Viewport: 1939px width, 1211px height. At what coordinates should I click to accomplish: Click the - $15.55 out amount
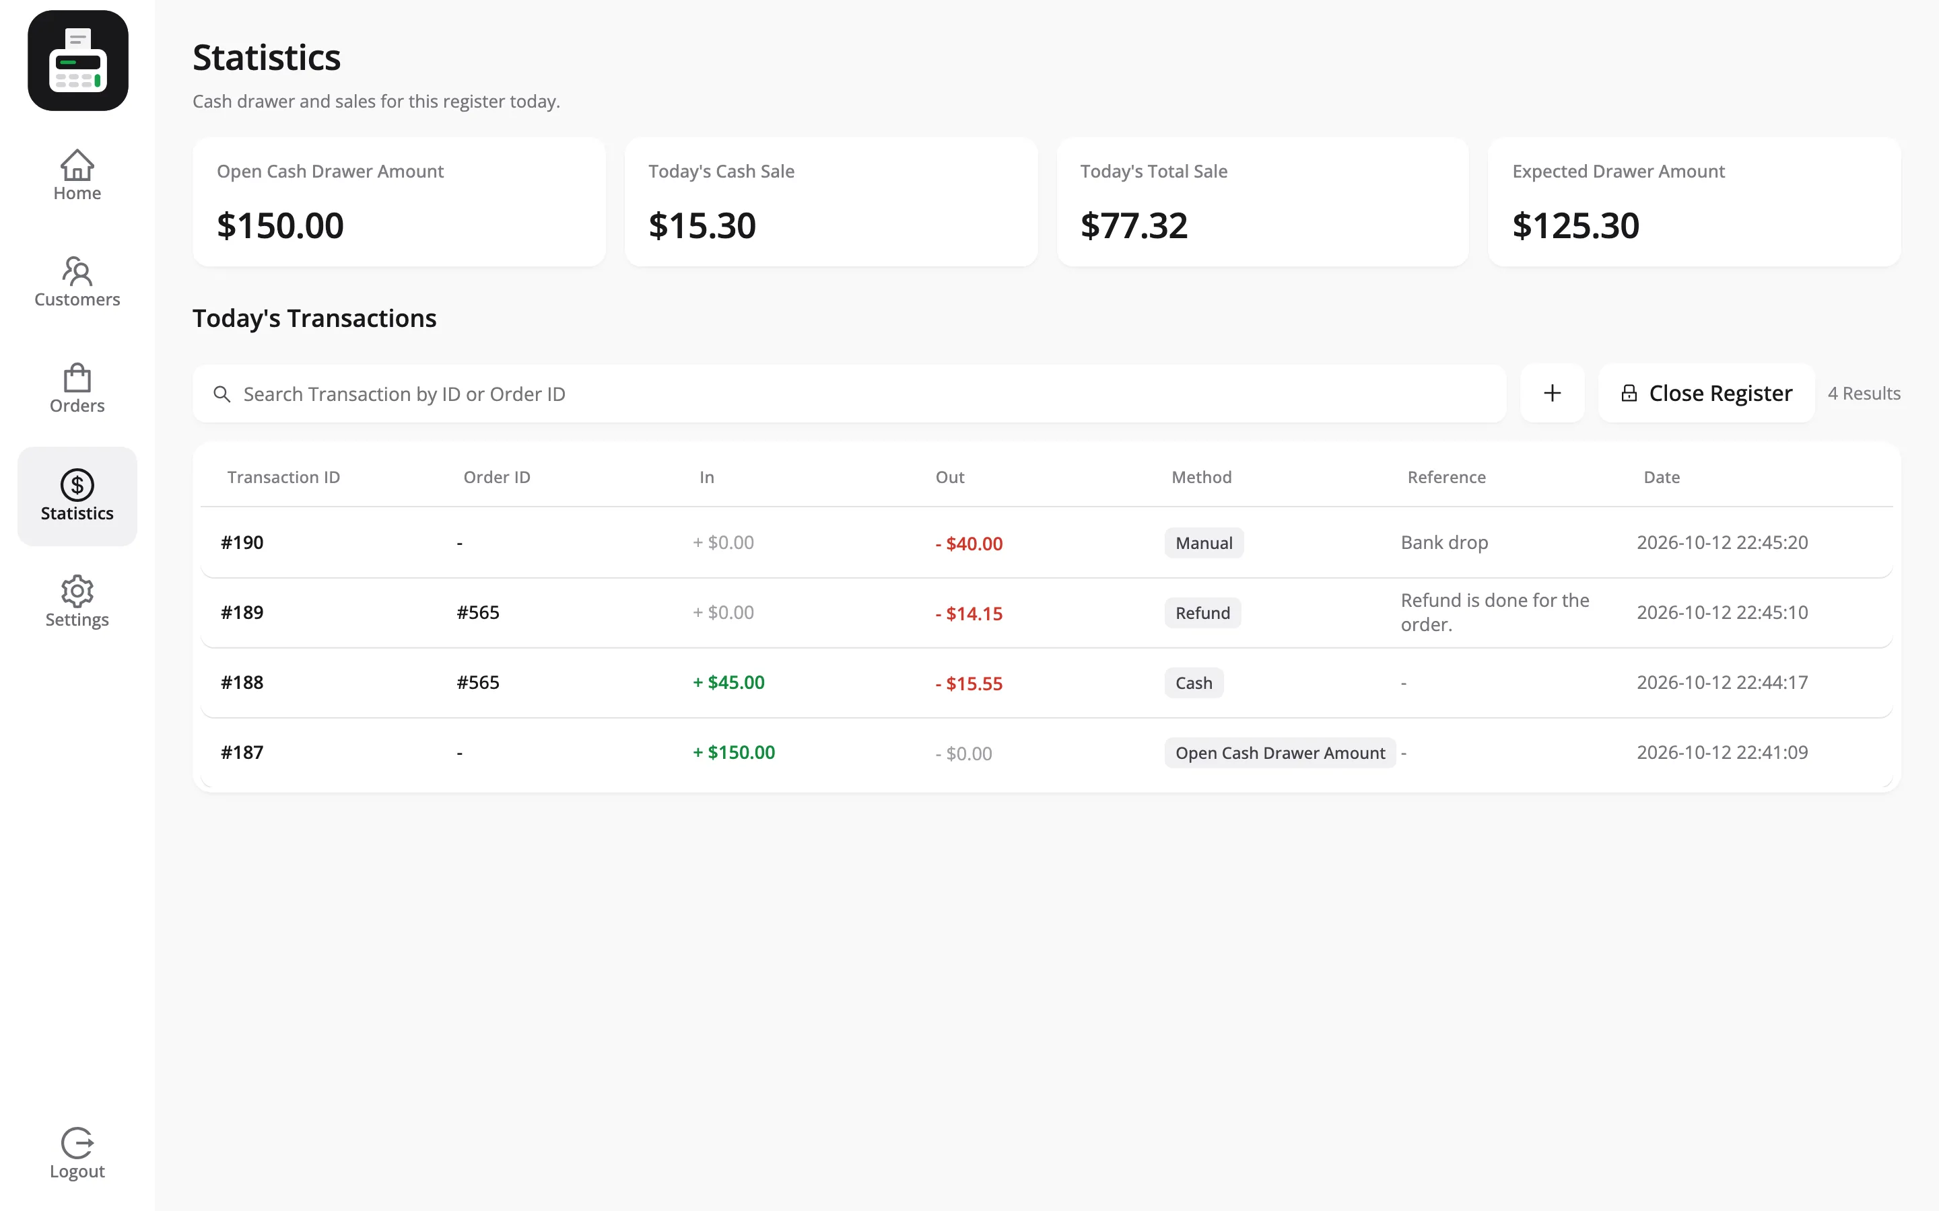[x=969, y=683]
